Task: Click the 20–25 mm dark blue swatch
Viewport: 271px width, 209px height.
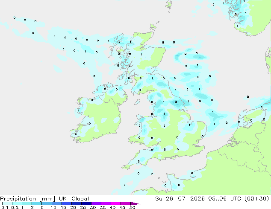Action: pos(77,203)
